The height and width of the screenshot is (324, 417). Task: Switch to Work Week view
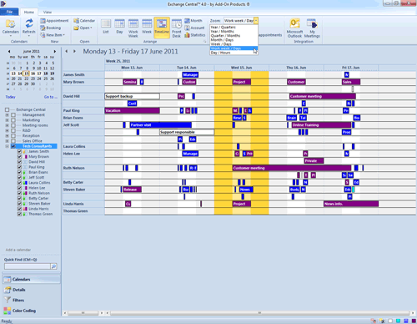tap(133, 28)
